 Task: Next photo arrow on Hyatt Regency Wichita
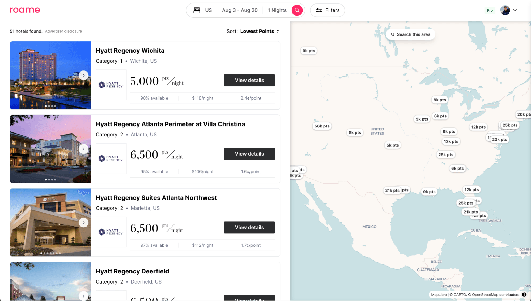[x=83, y=75]
